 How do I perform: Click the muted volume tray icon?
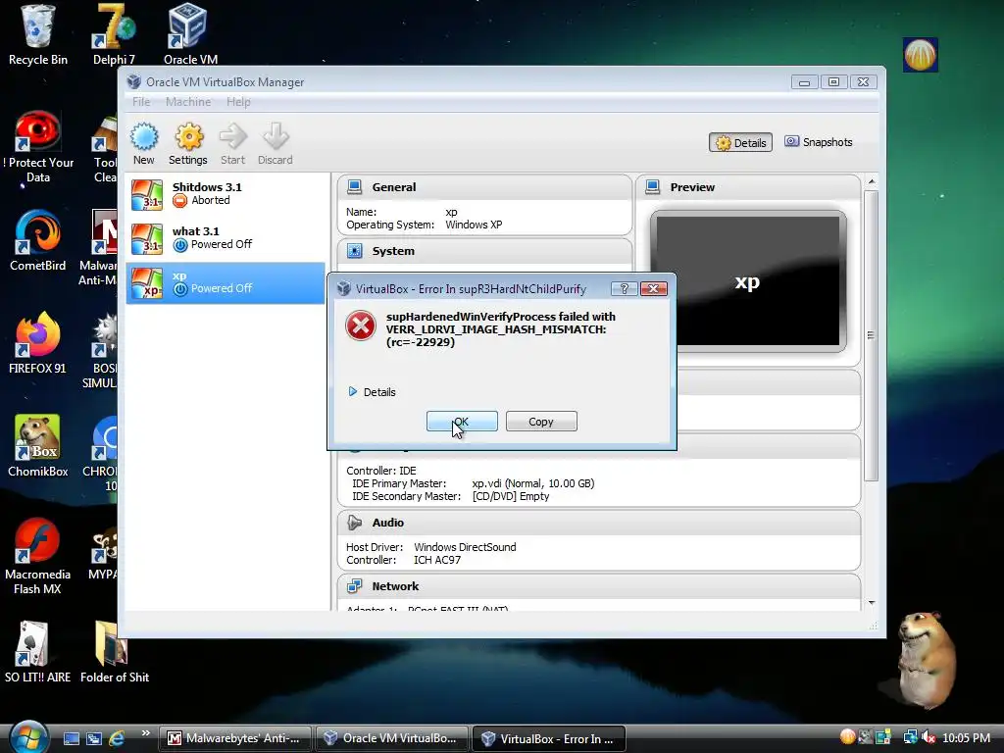pyautogui.click(x=929, y=737)
